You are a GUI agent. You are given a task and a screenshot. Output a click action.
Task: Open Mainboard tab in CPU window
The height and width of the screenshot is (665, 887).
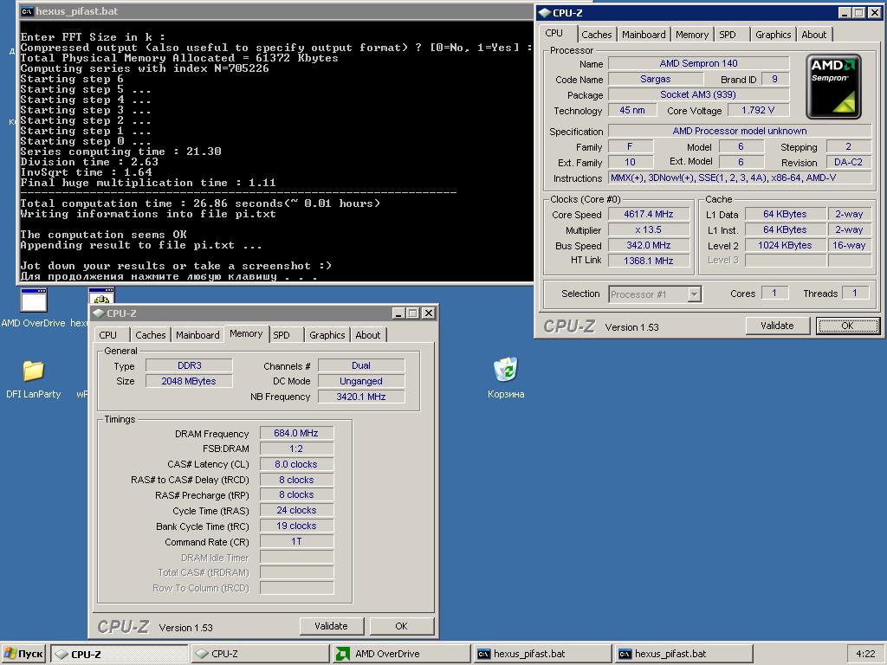[644, 35]
